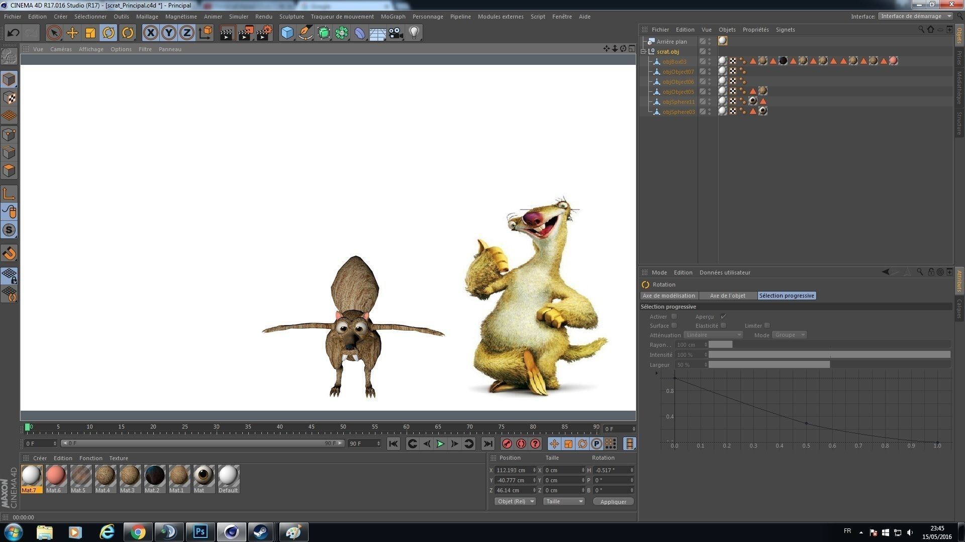
Task: Select the Move tool in toolbar
Action: 72,33
